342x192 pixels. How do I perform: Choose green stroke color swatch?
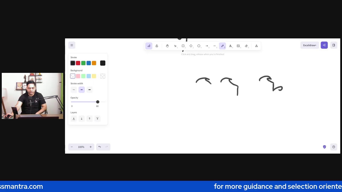pos(83,63)
